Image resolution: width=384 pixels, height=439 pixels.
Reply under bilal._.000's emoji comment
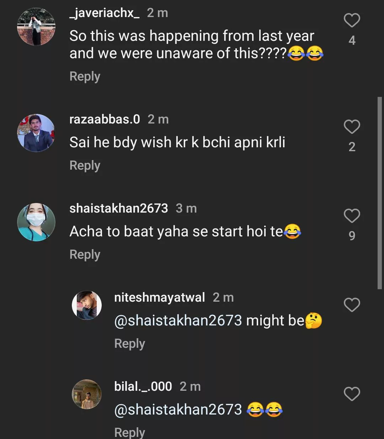pyautogui.click(x=129, y=432)
